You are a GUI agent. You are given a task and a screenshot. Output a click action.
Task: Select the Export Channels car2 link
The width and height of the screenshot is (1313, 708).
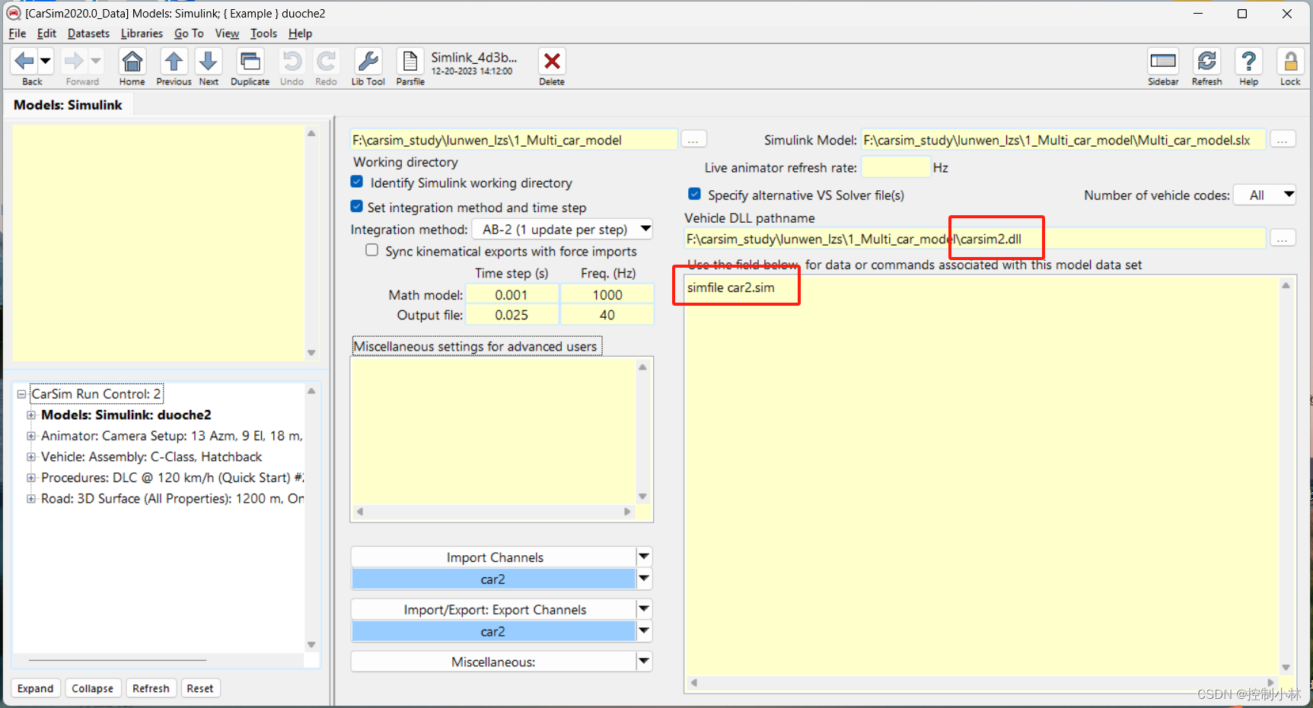point(493,631)
